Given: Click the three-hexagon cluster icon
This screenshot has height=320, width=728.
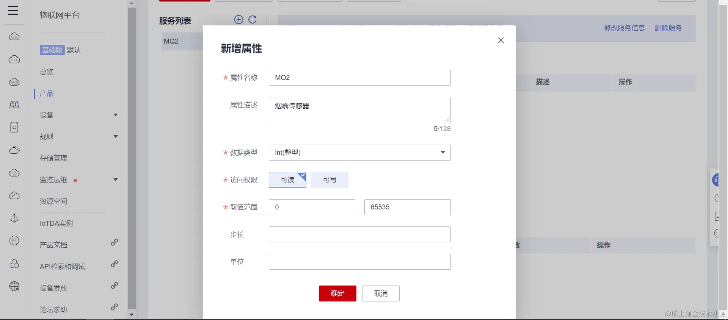Looking at the screenshot, I should pos(14,264).
